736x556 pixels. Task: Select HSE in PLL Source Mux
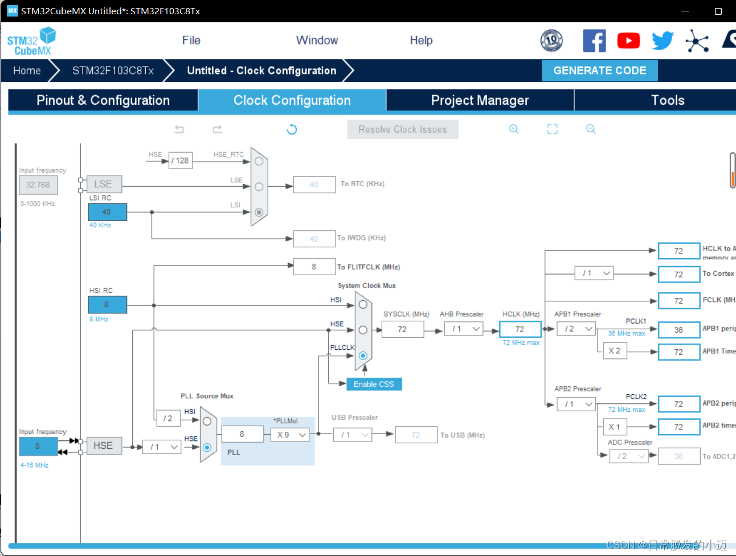point(207,447)
